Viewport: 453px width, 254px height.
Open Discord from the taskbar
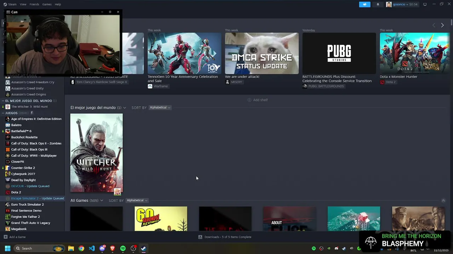102,248
